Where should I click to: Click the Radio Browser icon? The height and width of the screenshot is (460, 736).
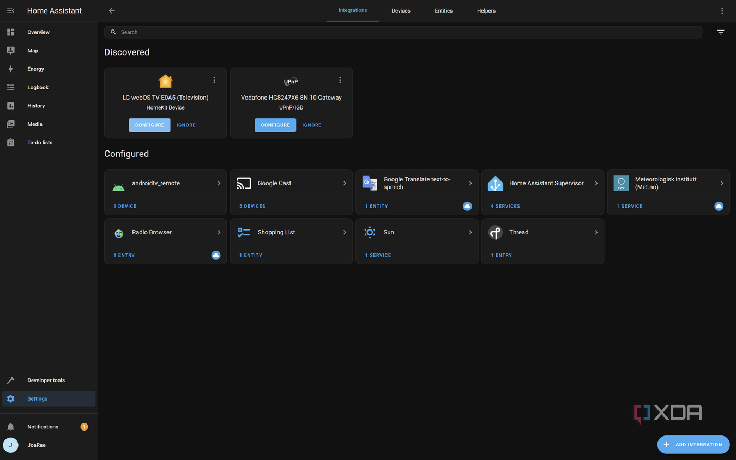[x=118, y=233]
